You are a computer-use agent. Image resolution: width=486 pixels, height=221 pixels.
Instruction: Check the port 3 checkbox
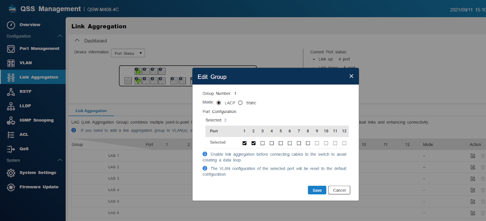(x=263, y=143)
